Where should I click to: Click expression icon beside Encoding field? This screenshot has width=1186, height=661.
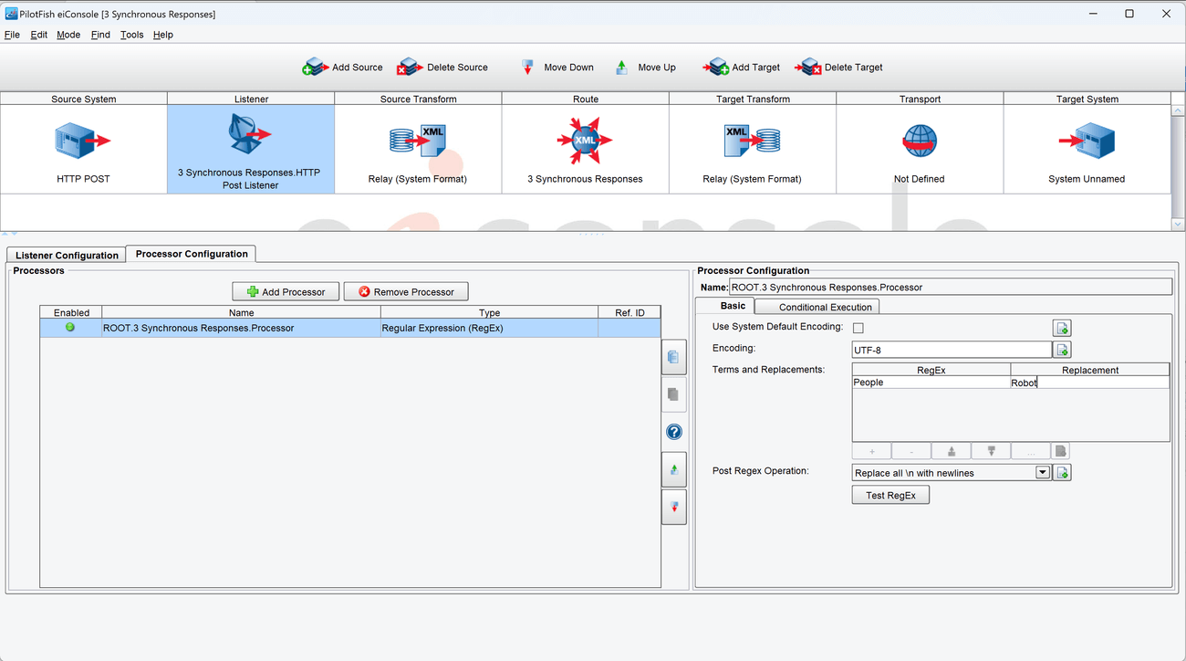(x=1062, y=350)
